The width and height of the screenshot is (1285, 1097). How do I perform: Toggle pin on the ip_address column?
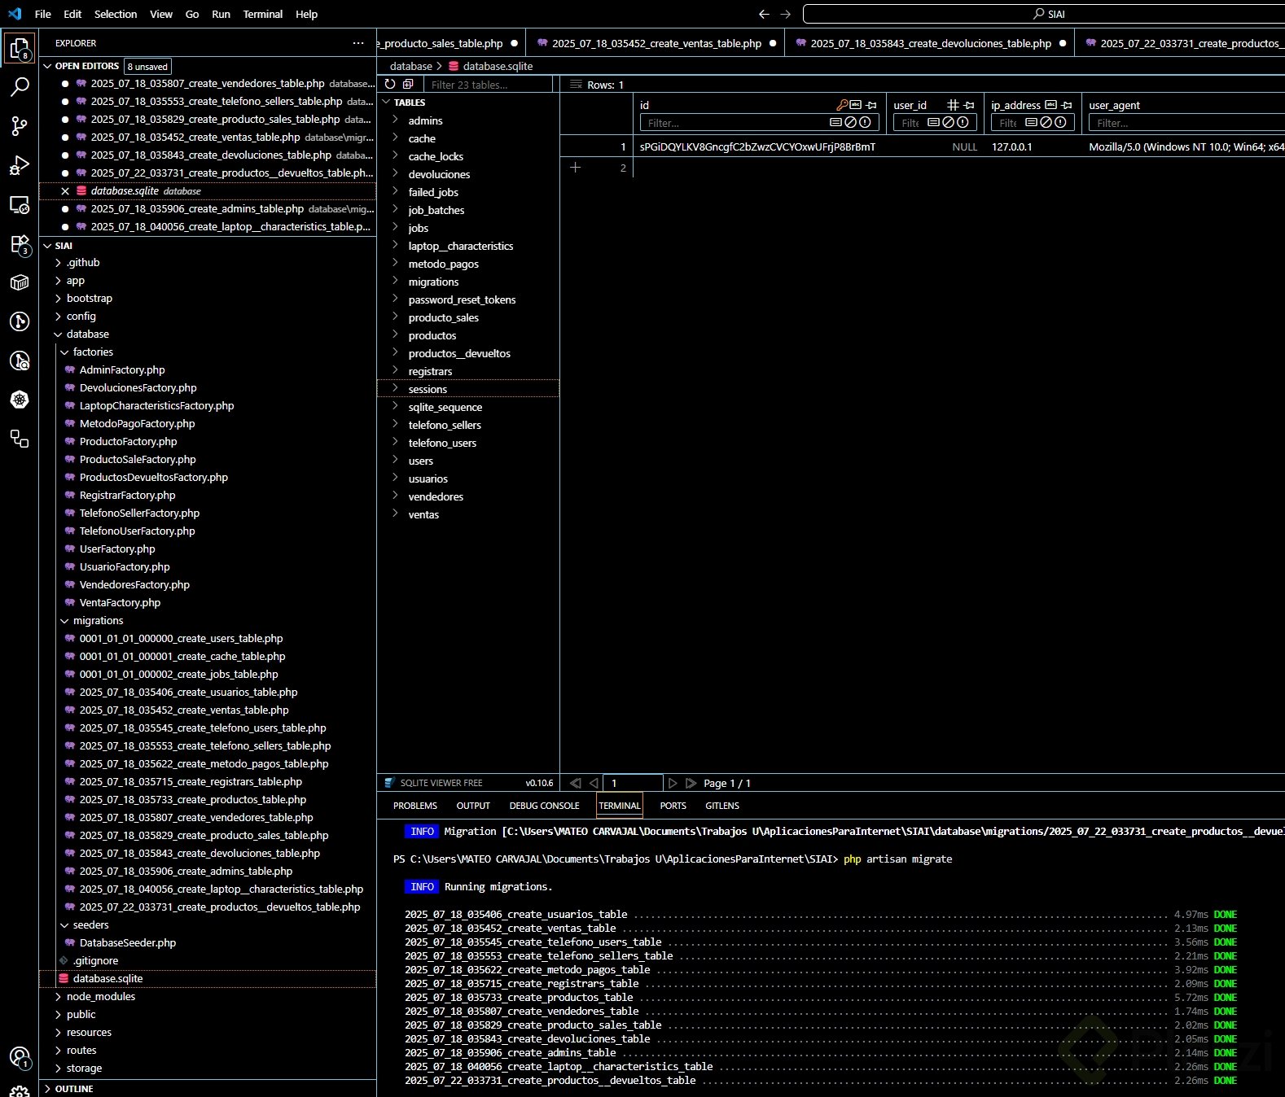(1067, 105)
